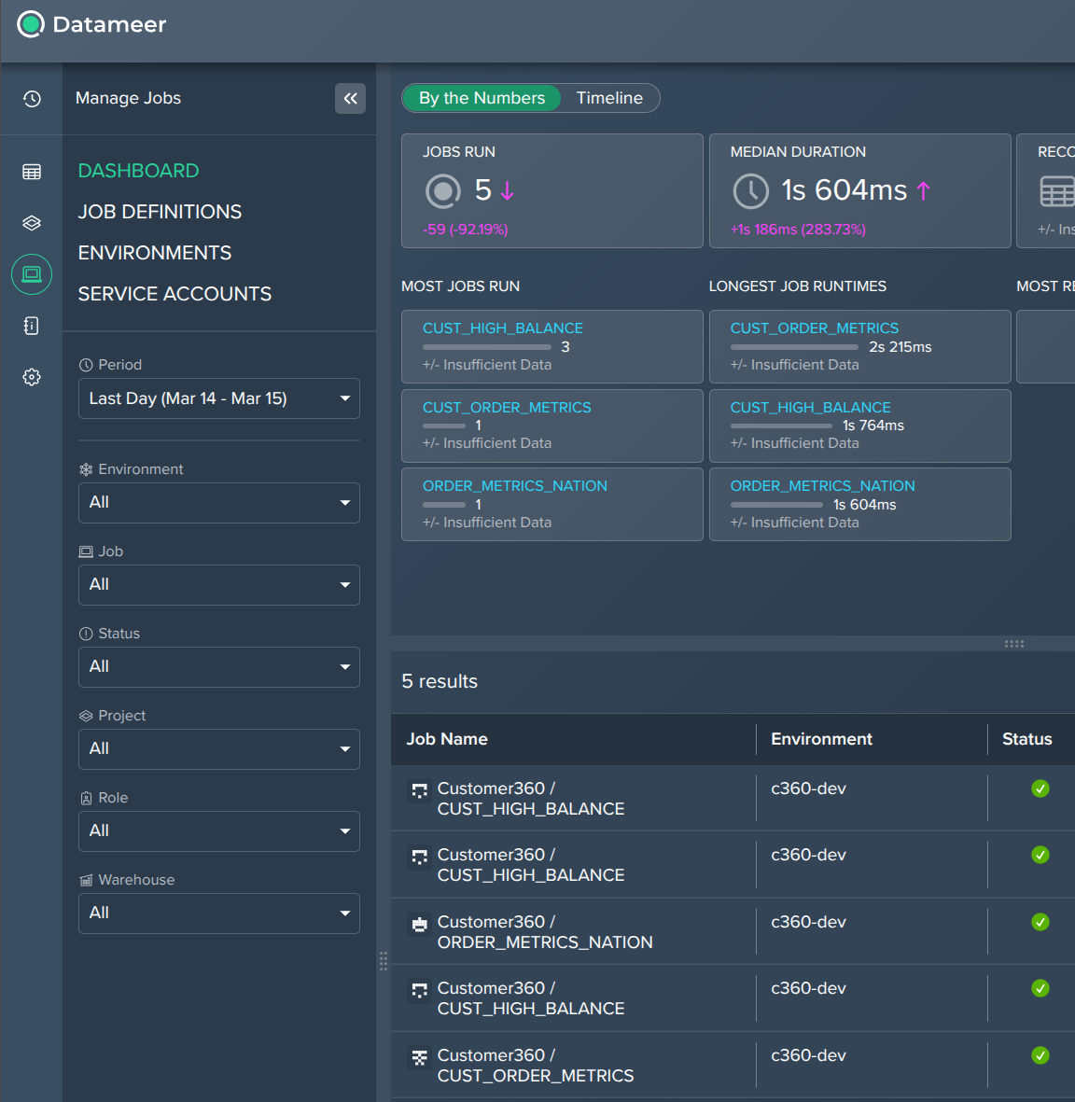
Task: Switch to By the Numbers view
Action: tap(482, 98)
